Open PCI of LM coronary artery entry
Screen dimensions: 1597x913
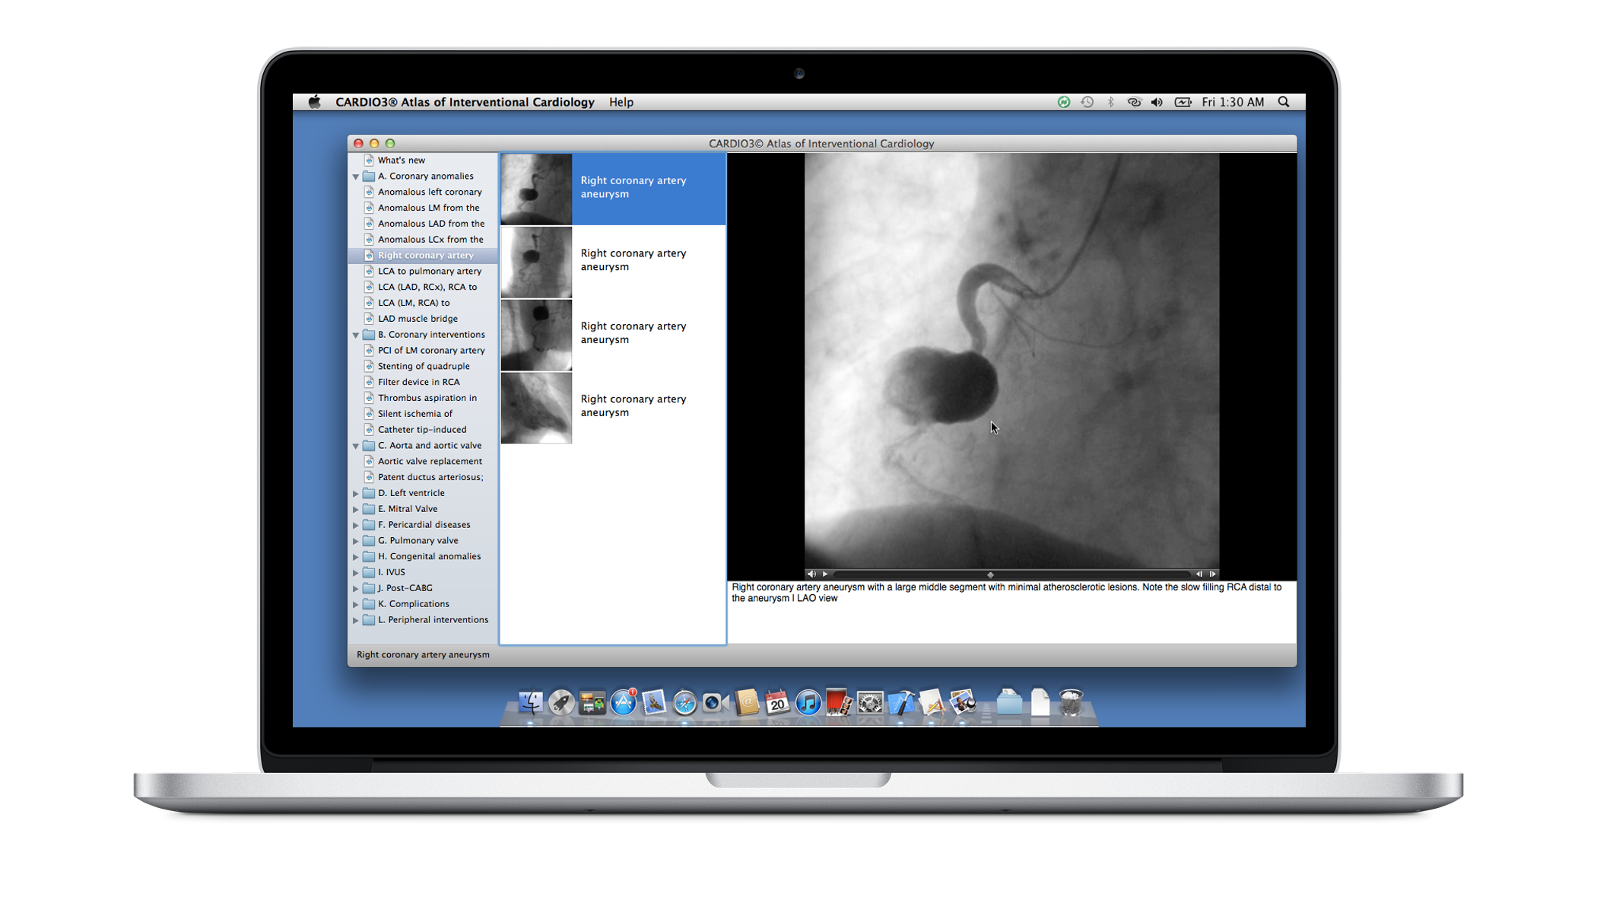[431, 351]
